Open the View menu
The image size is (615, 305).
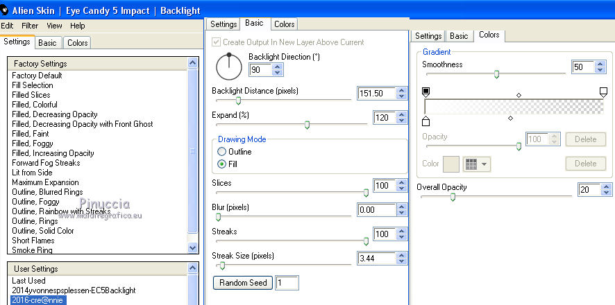click(54, 26)
